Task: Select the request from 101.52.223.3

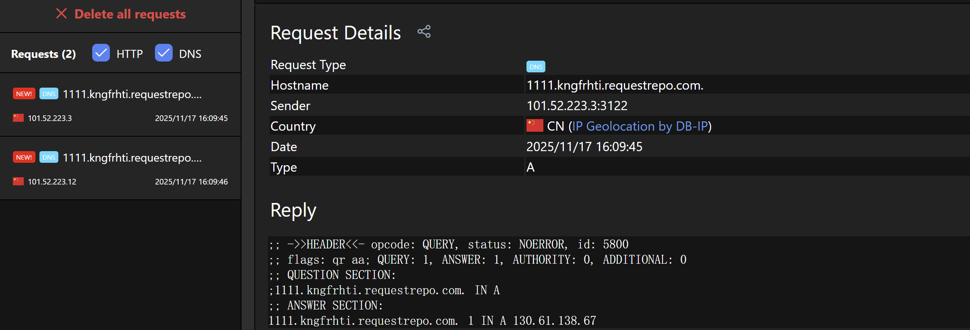Action: (120, 105)
